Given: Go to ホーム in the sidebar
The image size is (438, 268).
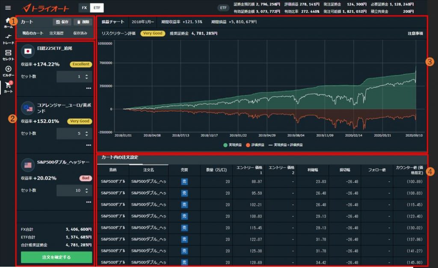Looking at the screenshot, I should (x=8, y=23).
